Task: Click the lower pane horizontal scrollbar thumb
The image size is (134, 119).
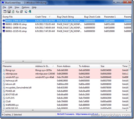Action: tap(33, 110)
